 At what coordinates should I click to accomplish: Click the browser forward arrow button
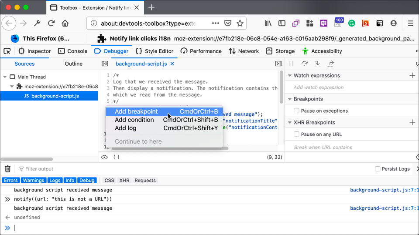coord(23,23)
